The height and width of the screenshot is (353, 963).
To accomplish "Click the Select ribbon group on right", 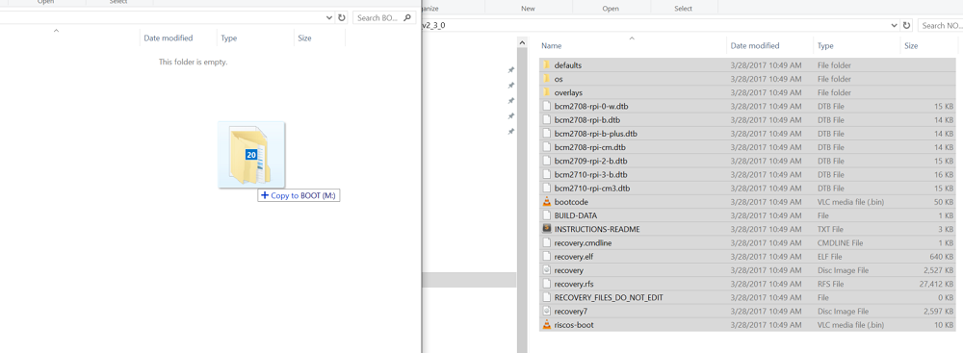I will pos(684,8).
